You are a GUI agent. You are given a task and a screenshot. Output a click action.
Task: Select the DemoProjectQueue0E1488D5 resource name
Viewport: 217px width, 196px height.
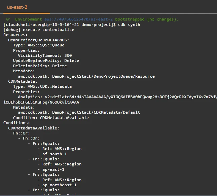point(39,40)
